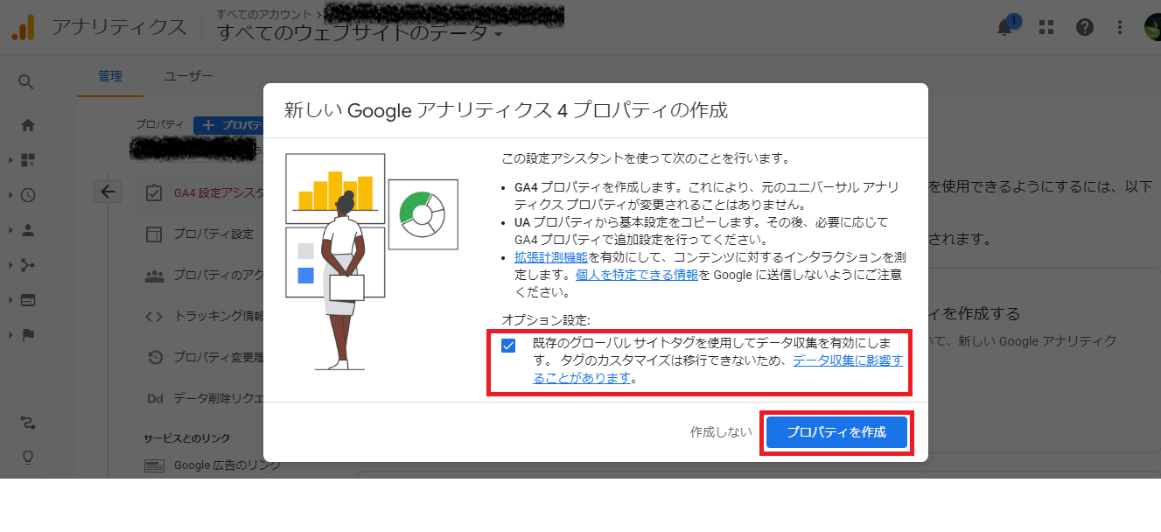This screenshot has width=1161, height=532.
Task: Uncheck the existing global site tag option
Action: (x=508, y=346)
